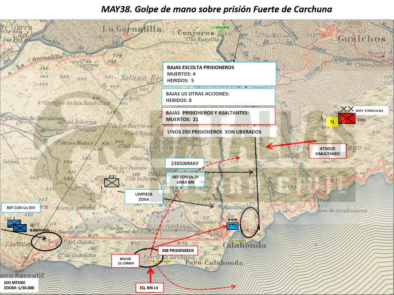This screenshot has width=394, height=295.
Task: Click the Solana map label
Action: [135, 77]
